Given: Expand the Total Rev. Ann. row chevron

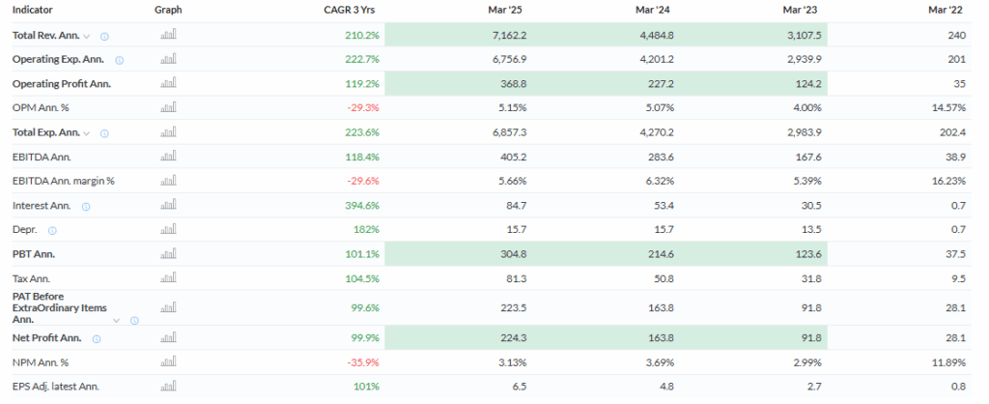Looking at the screenshot, I should 87,37.
